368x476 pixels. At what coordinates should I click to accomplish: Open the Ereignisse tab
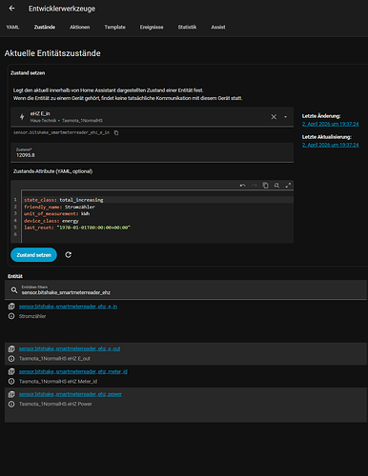[x=152, y=28]
